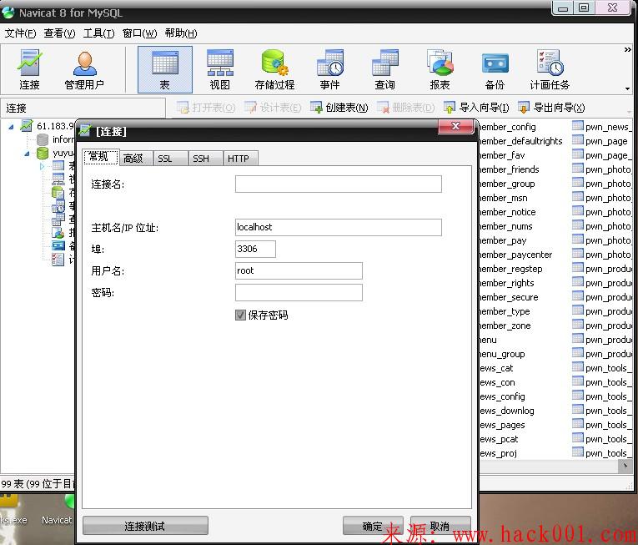Open 报表 (Reports) toolbar icon

440,69
